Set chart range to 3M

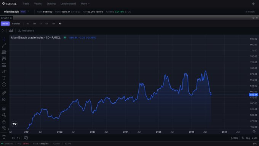(34, 24)
